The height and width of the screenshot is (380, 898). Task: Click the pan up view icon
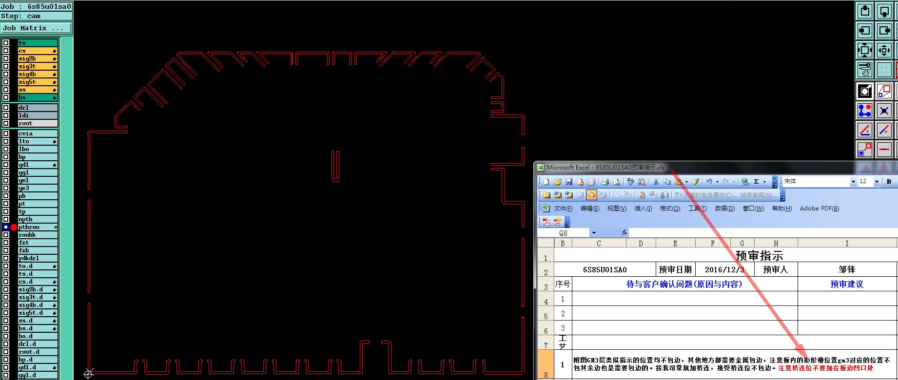pos(865,11)
